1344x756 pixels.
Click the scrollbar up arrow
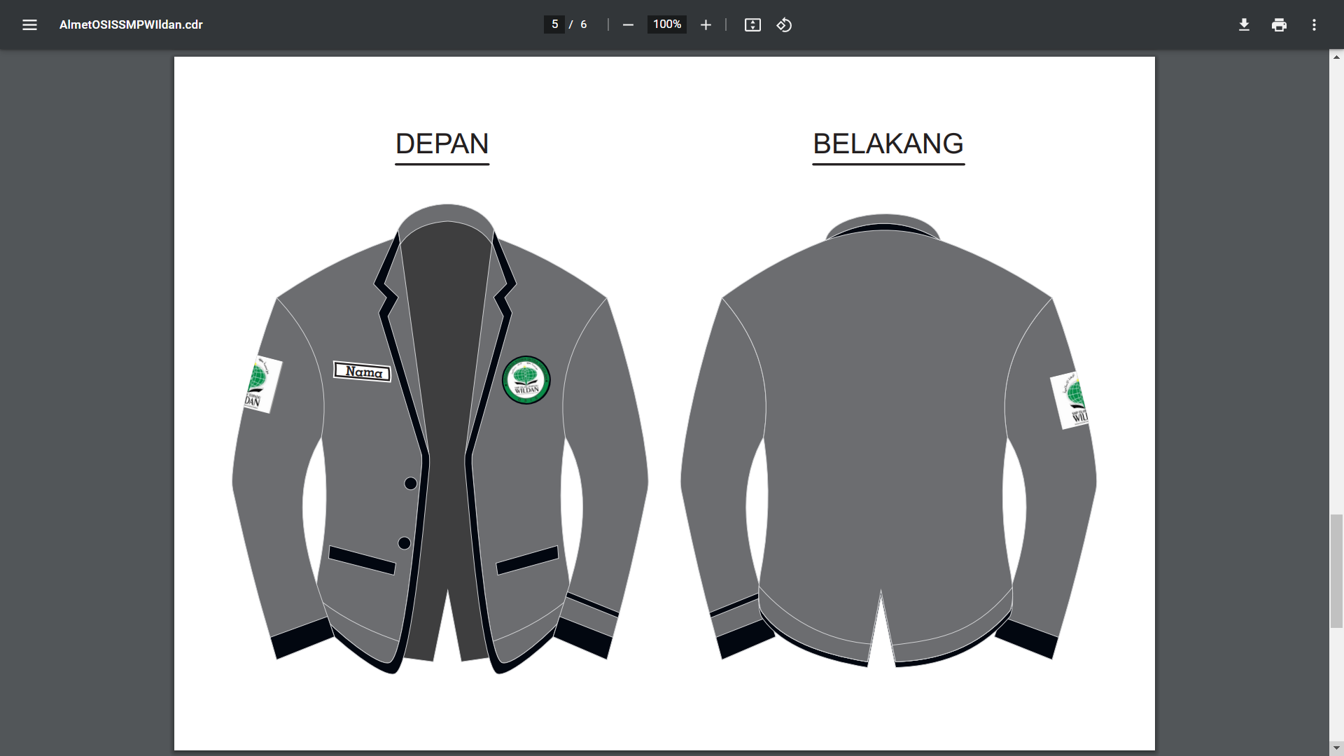click(1336, 57)
